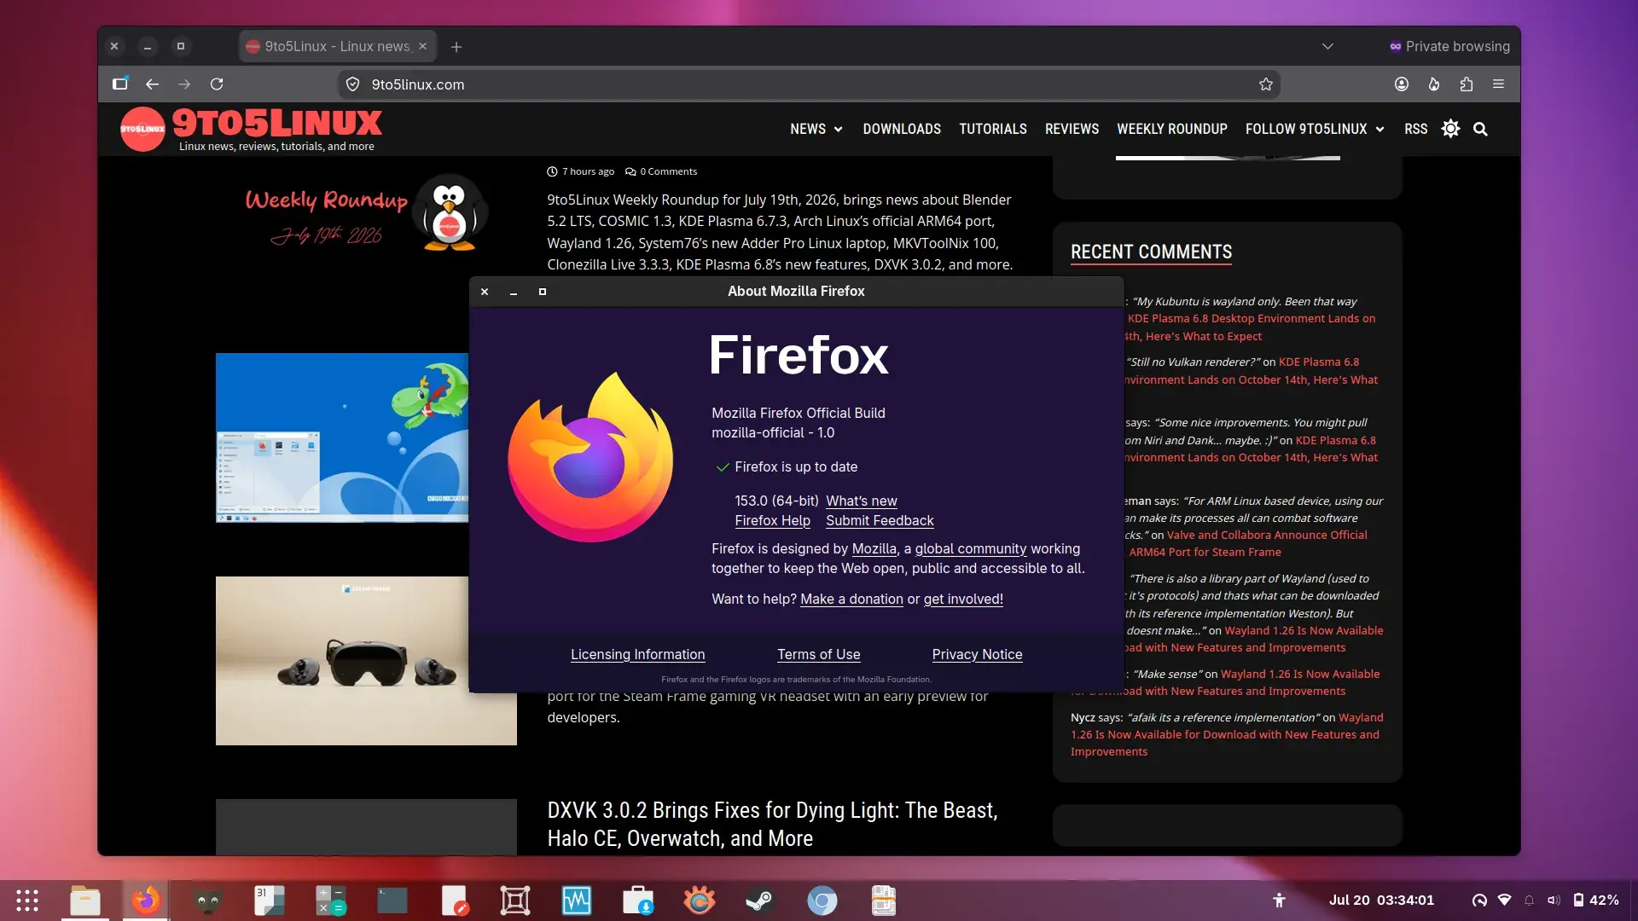Open Licensing Information in About dialog
The image size is (1638, 921).
click(637, 654)
